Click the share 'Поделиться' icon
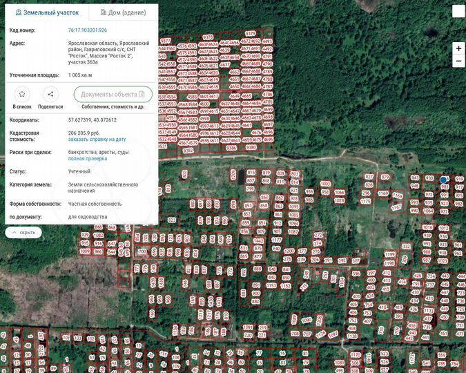The height and width of the screenshot is (373, 466). [x=50, y=95]
